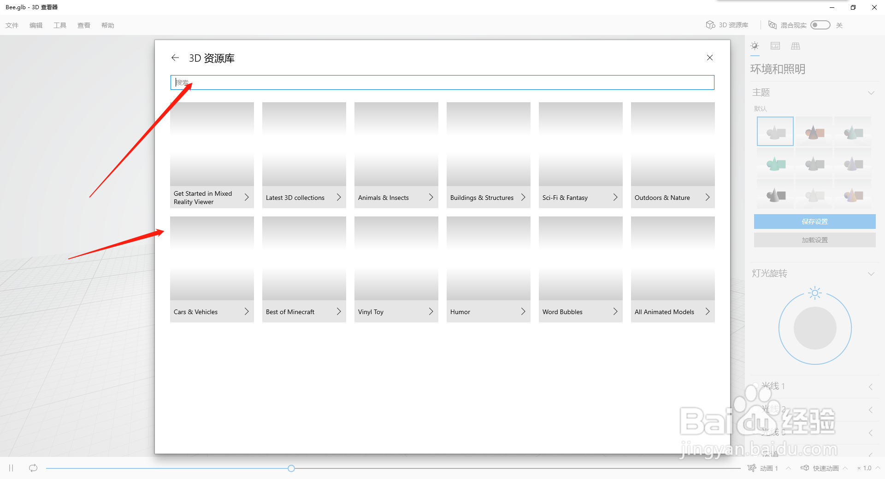Click the 保存设置 button
This screenshot has width=885, height=479.
[x=815, y=222]
